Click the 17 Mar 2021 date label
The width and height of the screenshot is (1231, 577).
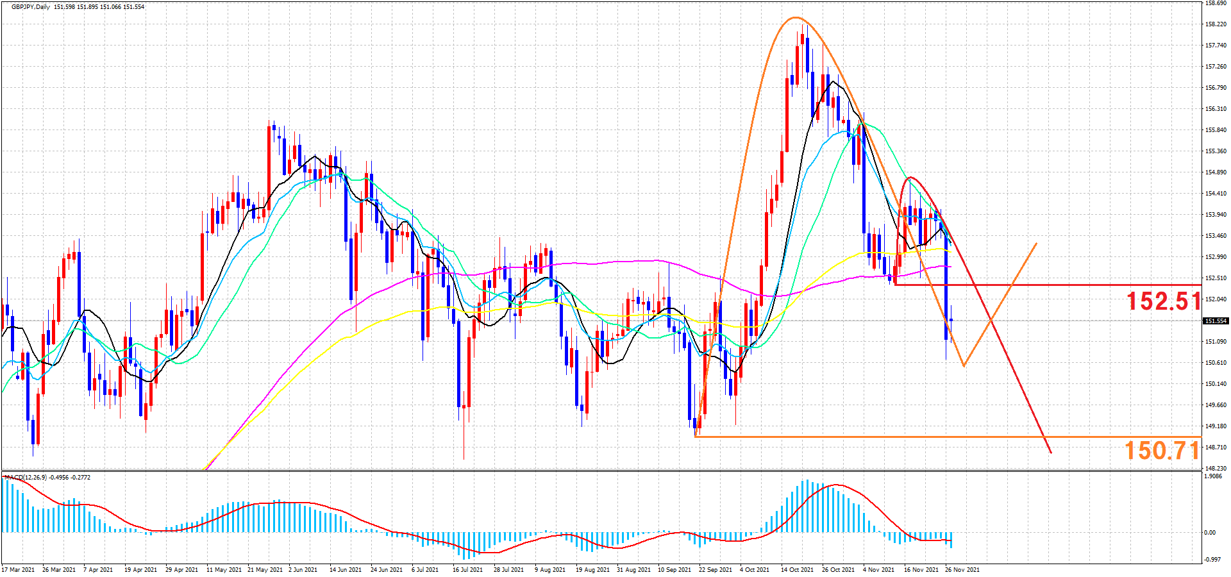(18, 570)
